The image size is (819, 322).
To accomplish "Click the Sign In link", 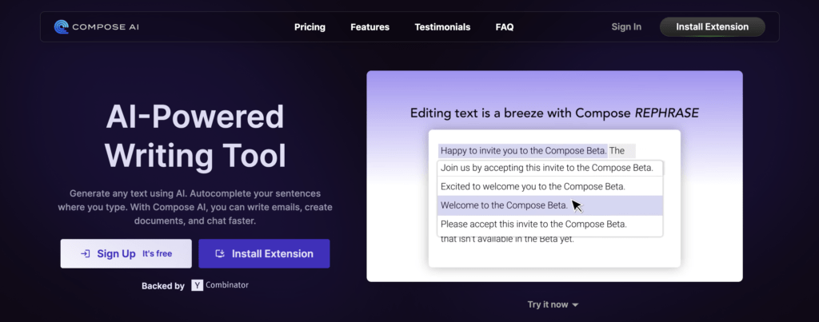I will (626, 27).
